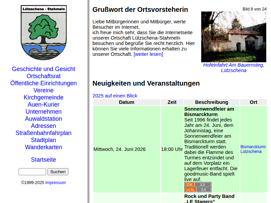
Task: Download the xCal 2.0 badge for Sonnenwendfeier
Action: tap(198, 189)
